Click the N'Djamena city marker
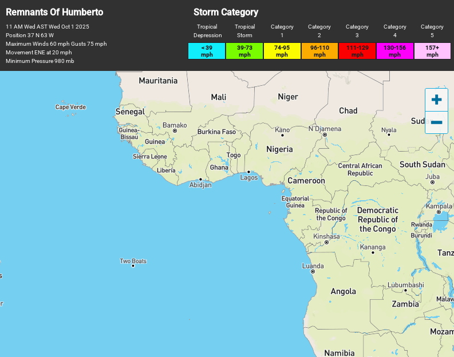 pyautogui.click(x=325, y=135)
